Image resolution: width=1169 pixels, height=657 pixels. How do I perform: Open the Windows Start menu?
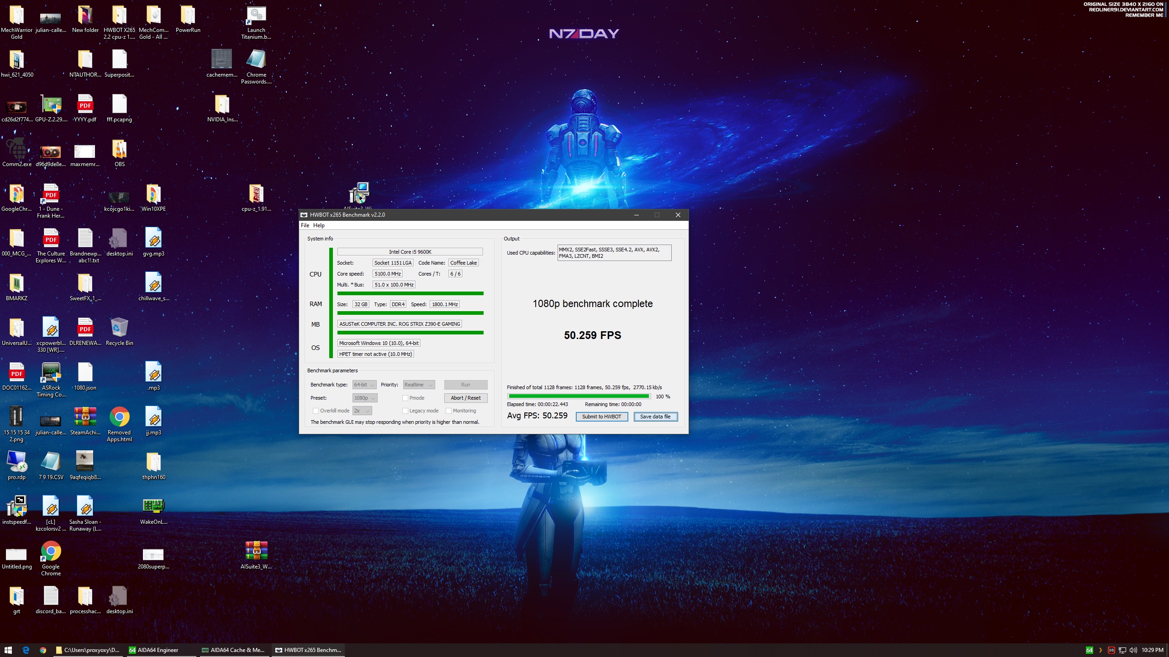click(8, 650)
